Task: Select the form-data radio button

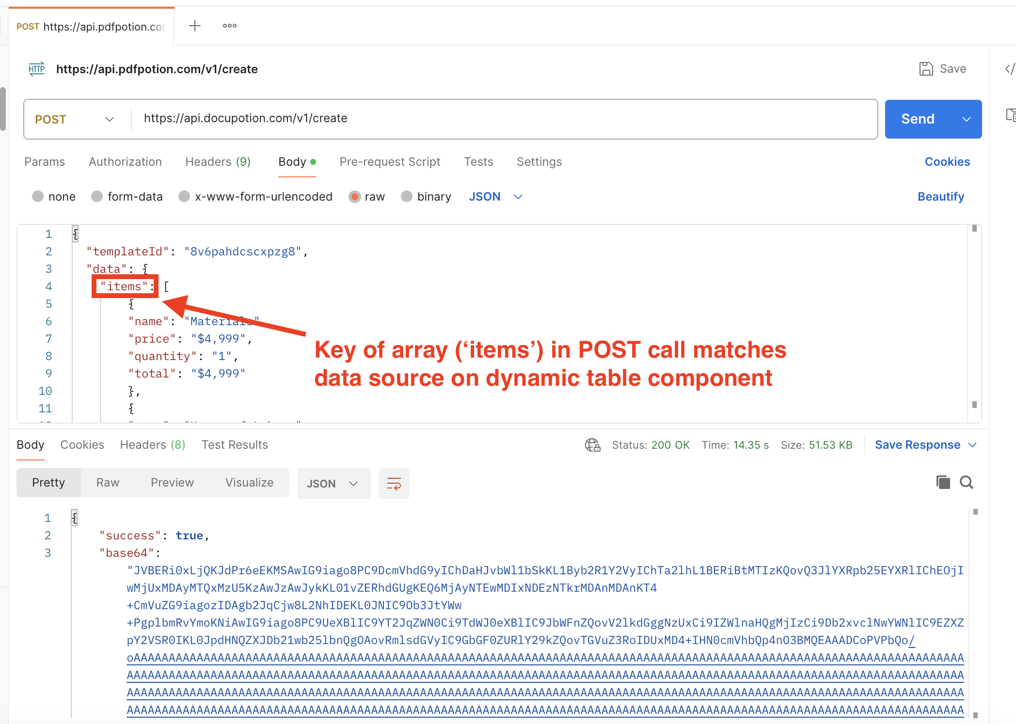Action: tap(97, 196)
